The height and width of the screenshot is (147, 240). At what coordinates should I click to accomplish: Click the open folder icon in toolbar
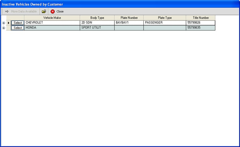point(44,11)
